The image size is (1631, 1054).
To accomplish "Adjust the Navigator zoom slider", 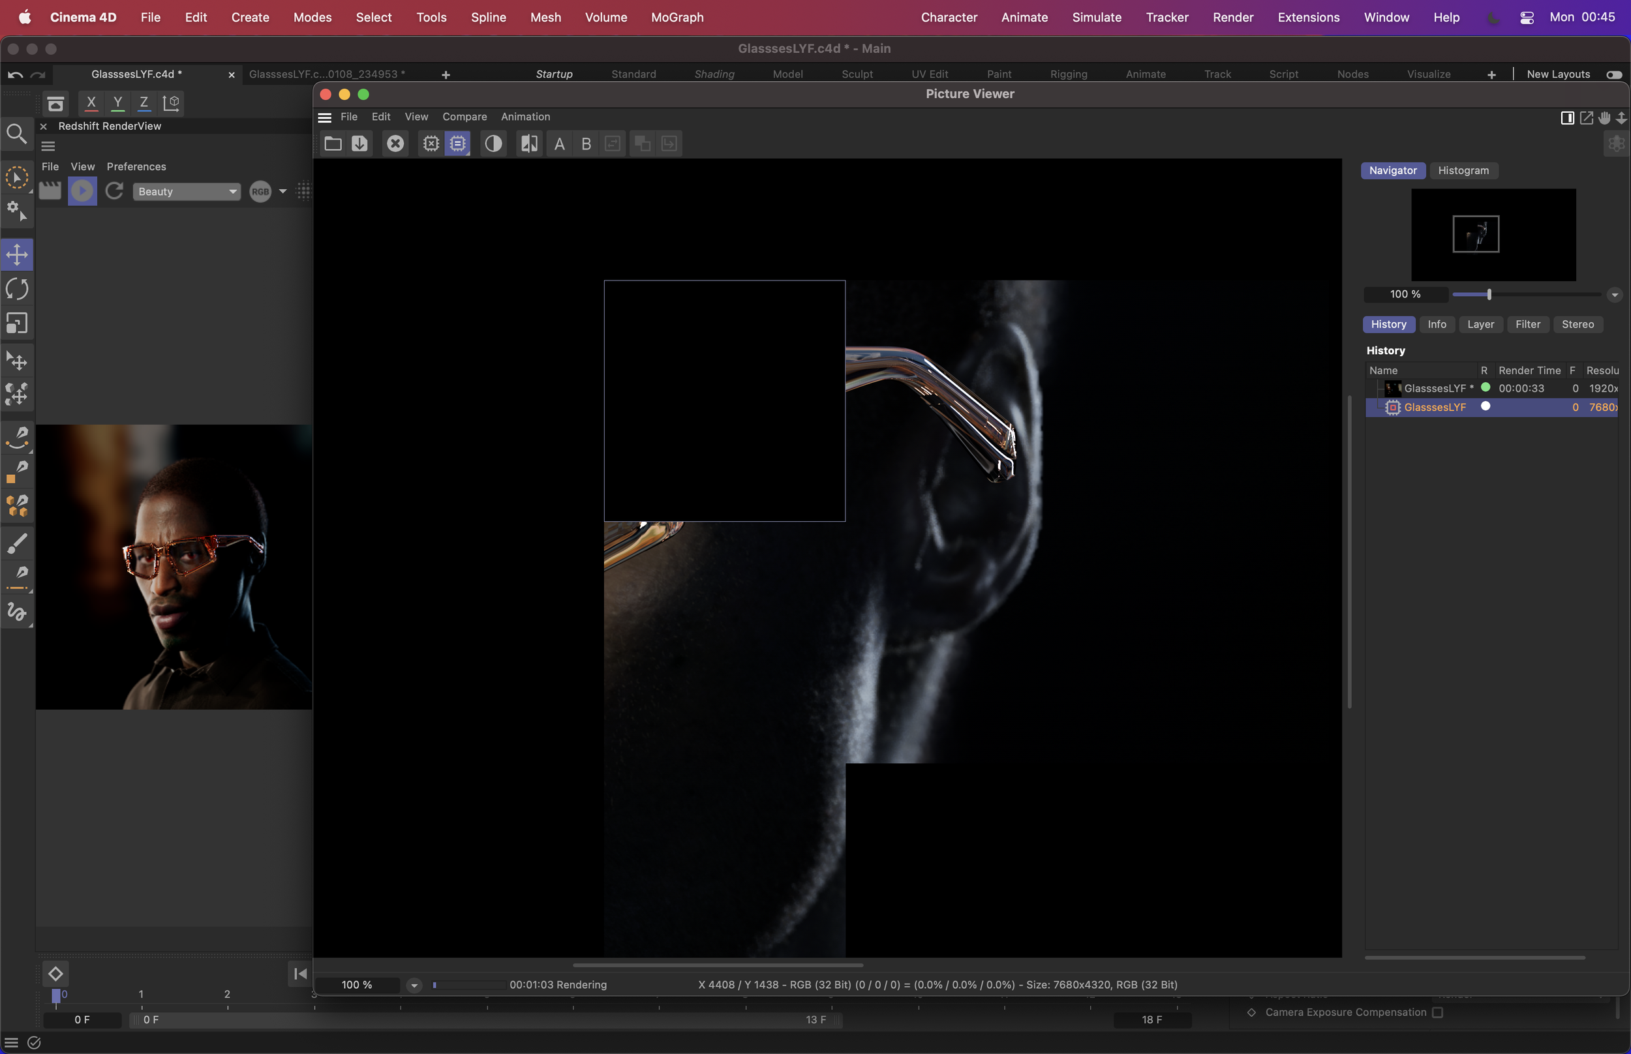I will pyautogui.click(x=1489, y=294).
